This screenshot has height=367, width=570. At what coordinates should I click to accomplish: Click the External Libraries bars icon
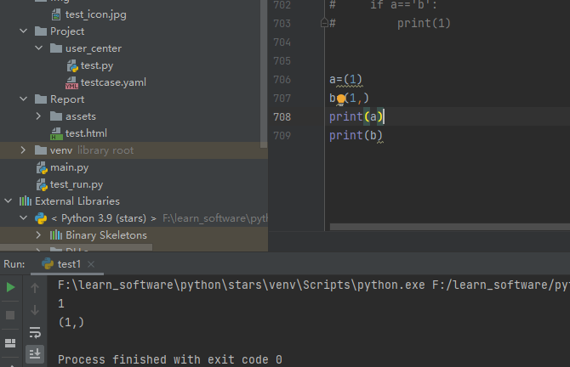point(26,201)
